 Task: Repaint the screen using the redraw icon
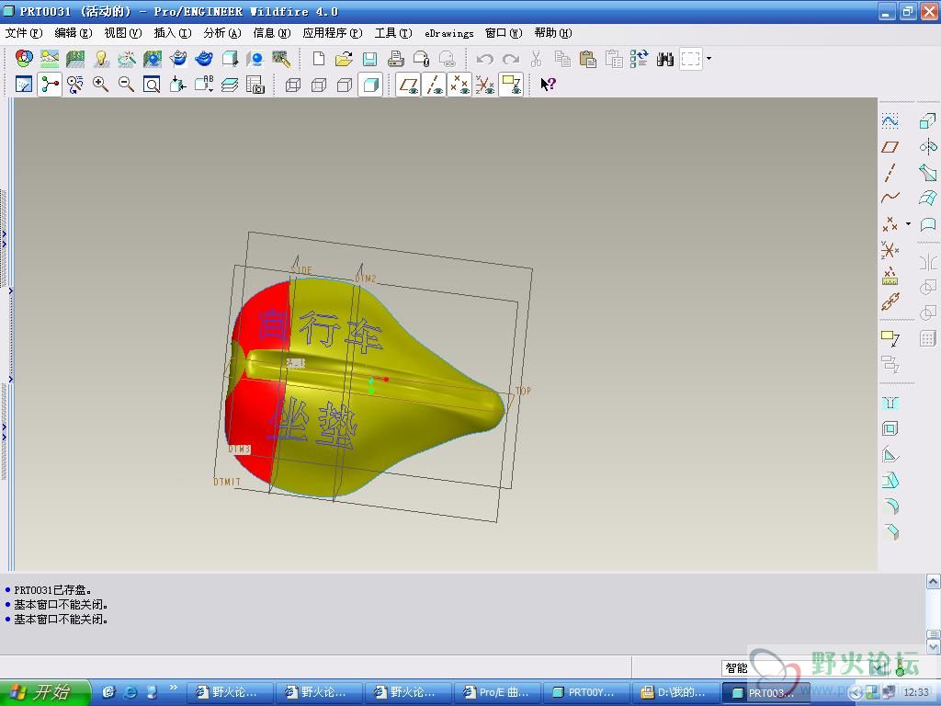click(x=24, y=85)
